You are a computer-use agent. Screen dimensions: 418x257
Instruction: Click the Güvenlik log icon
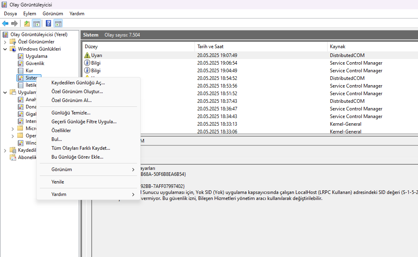click(20, 63)
